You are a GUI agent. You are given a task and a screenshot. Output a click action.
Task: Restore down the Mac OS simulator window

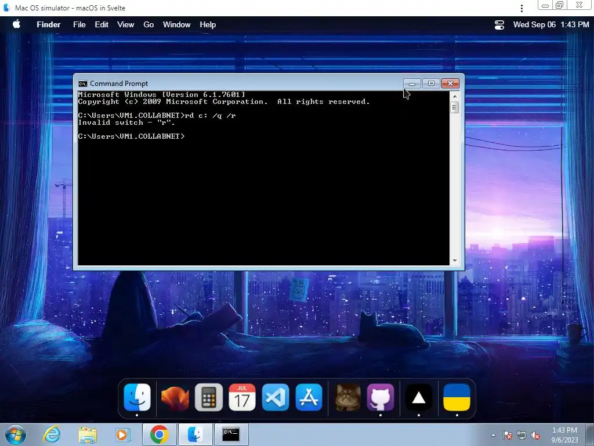tap(559, 5)
